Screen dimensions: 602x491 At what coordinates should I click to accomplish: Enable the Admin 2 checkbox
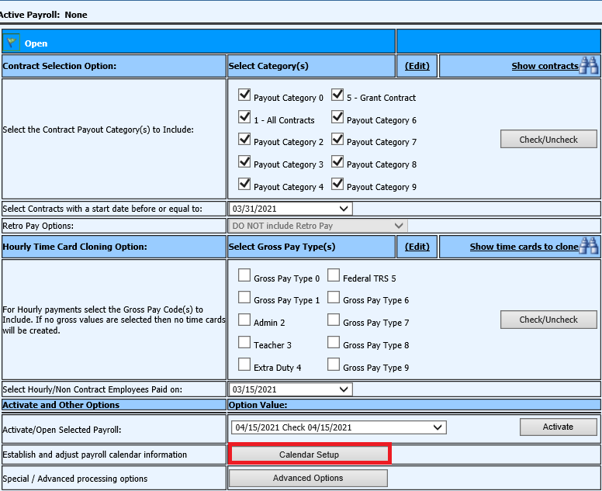tap(244, 320)
